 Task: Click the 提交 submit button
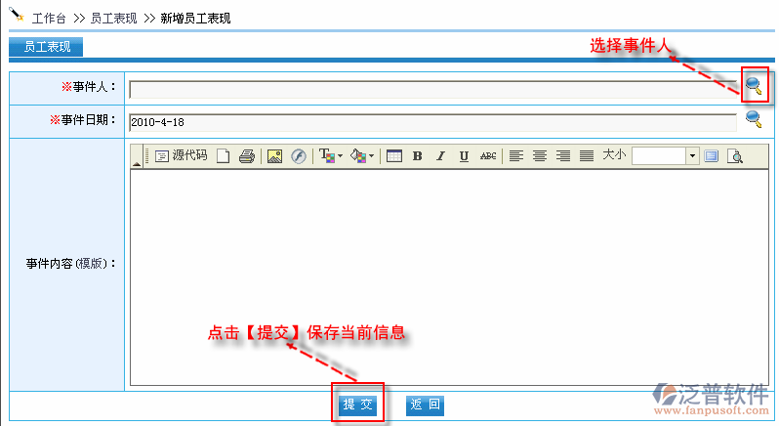click(x=357, y=405)
